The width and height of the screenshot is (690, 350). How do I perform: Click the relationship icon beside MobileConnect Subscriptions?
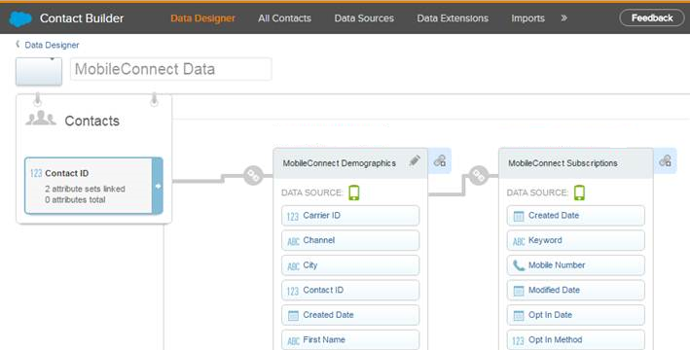(665, 161)
